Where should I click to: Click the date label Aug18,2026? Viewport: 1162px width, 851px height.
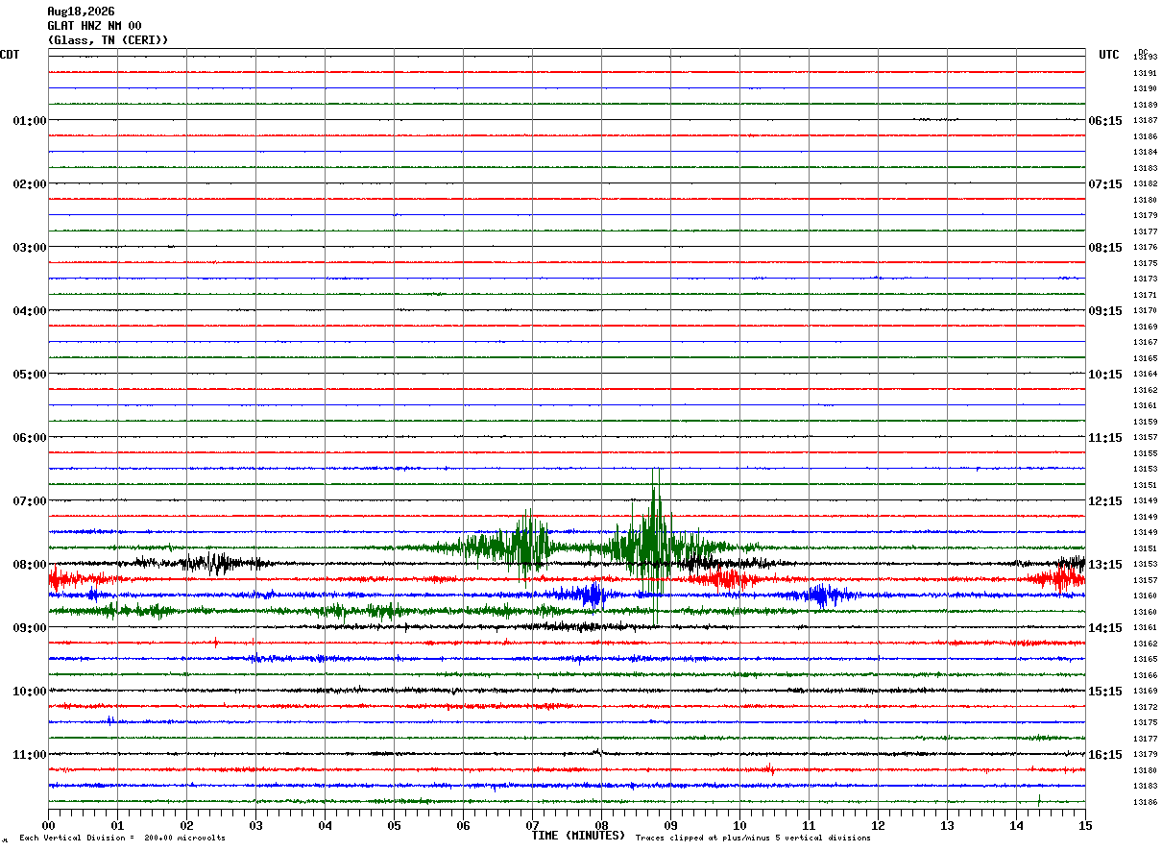(x=81, y=12)
